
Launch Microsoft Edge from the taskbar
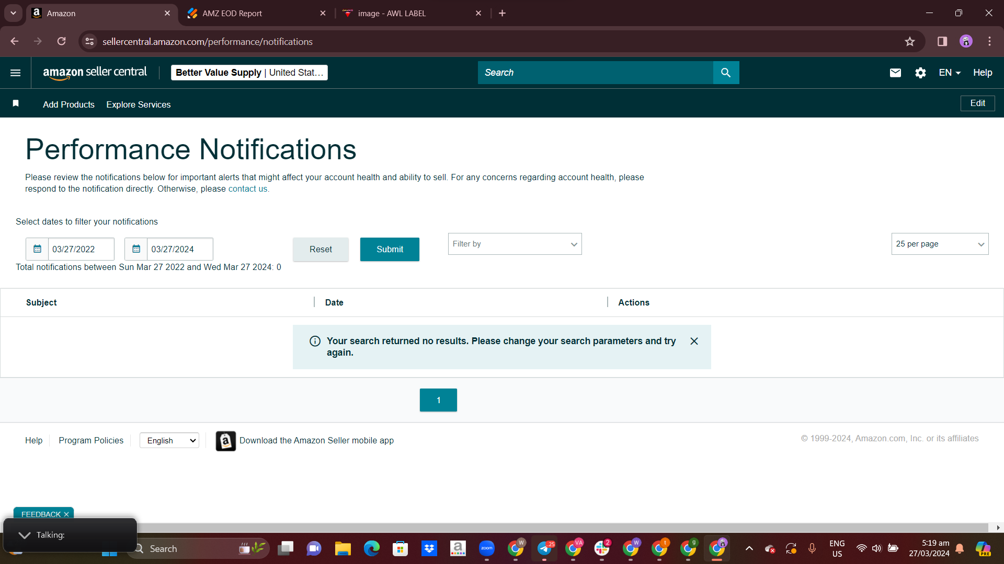coord(372,549)
